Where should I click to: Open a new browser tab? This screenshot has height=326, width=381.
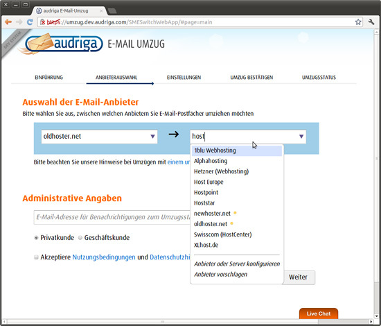(x=112, y=11)
